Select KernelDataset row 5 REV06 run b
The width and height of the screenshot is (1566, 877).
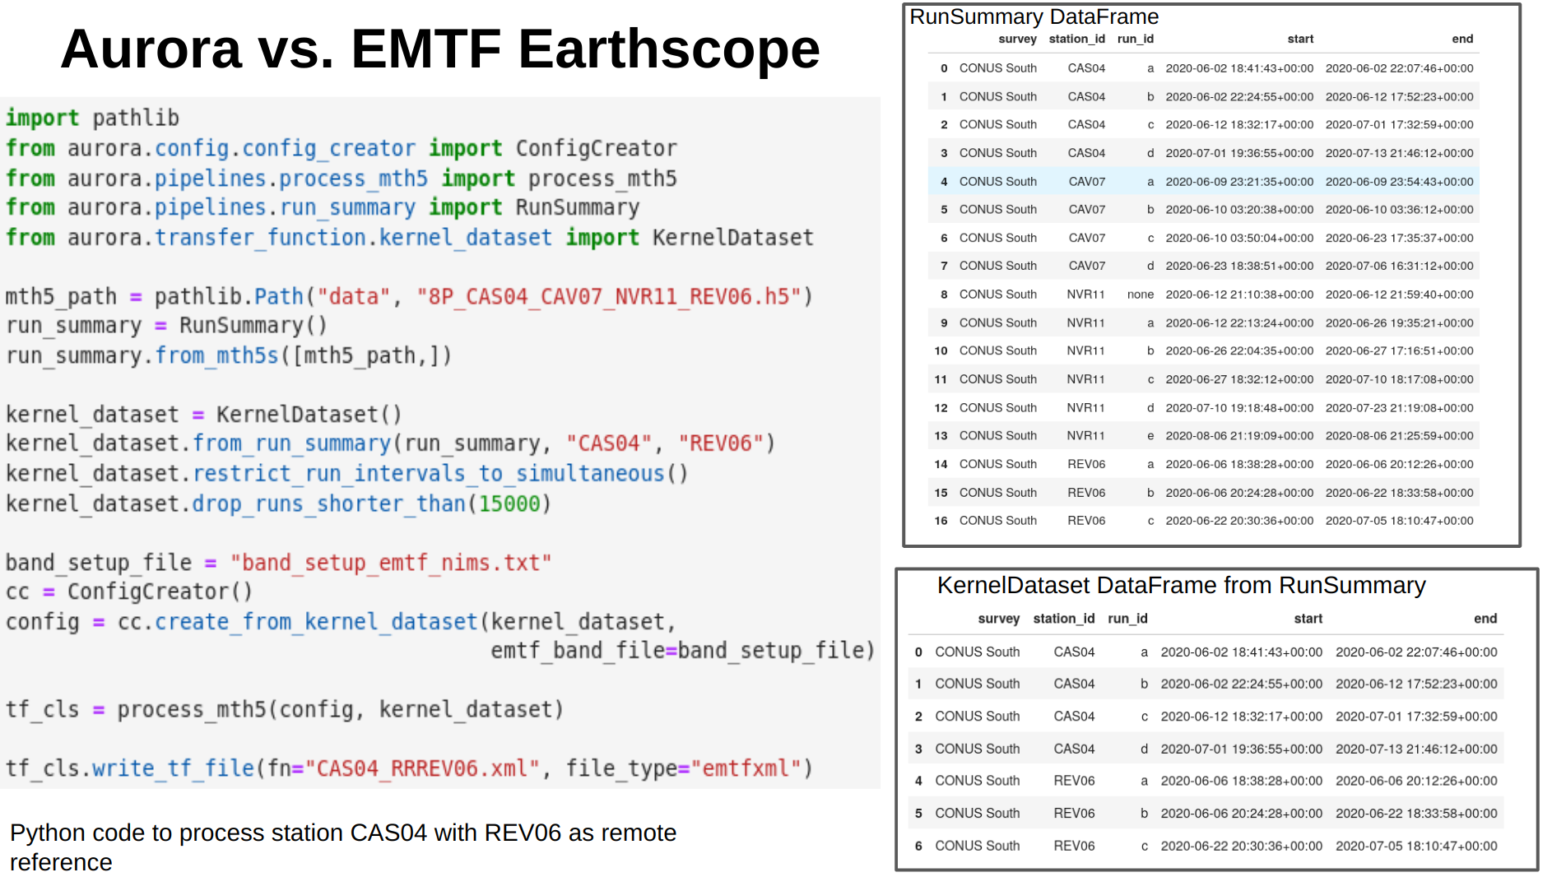[x=1206, y=814]
